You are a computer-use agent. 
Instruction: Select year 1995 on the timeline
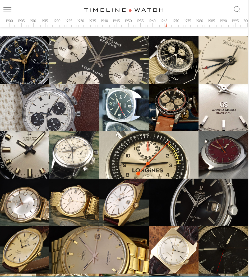[x=235, y=21]
